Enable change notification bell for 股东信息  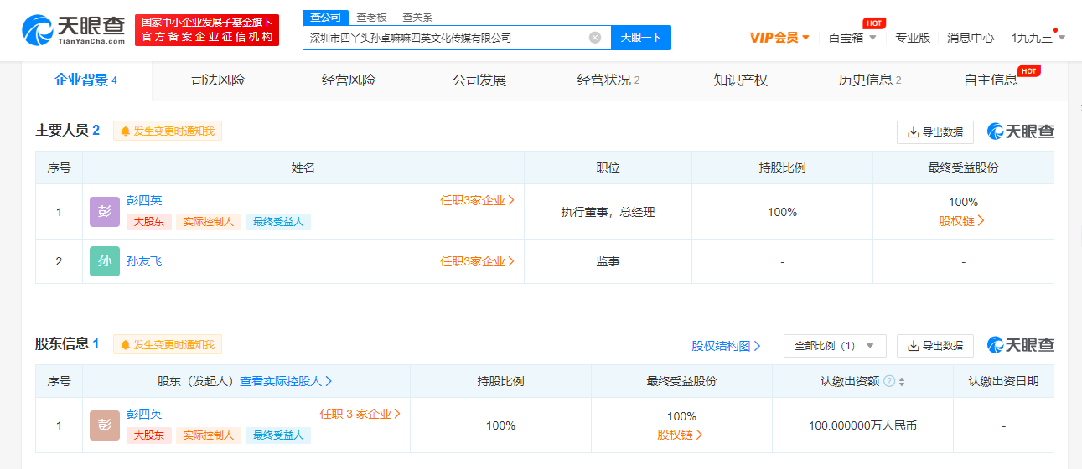coord(168,345)
